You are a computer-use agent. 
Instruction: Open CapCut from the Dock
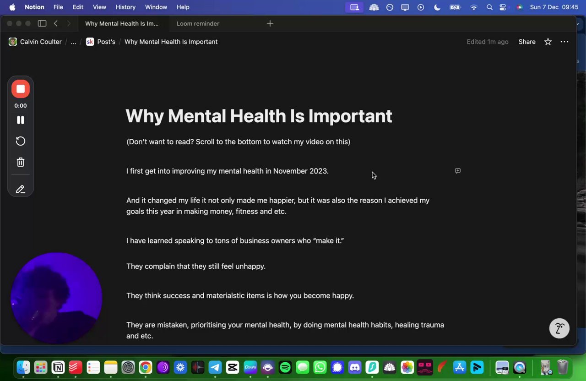(x=233, y=367)
